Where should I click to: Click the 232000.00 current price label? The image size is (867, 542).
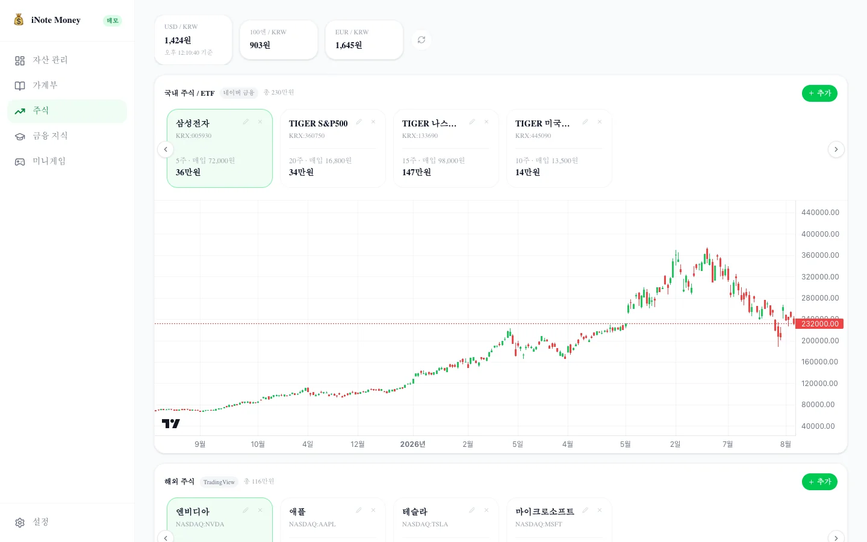click(x=819, y=324)
